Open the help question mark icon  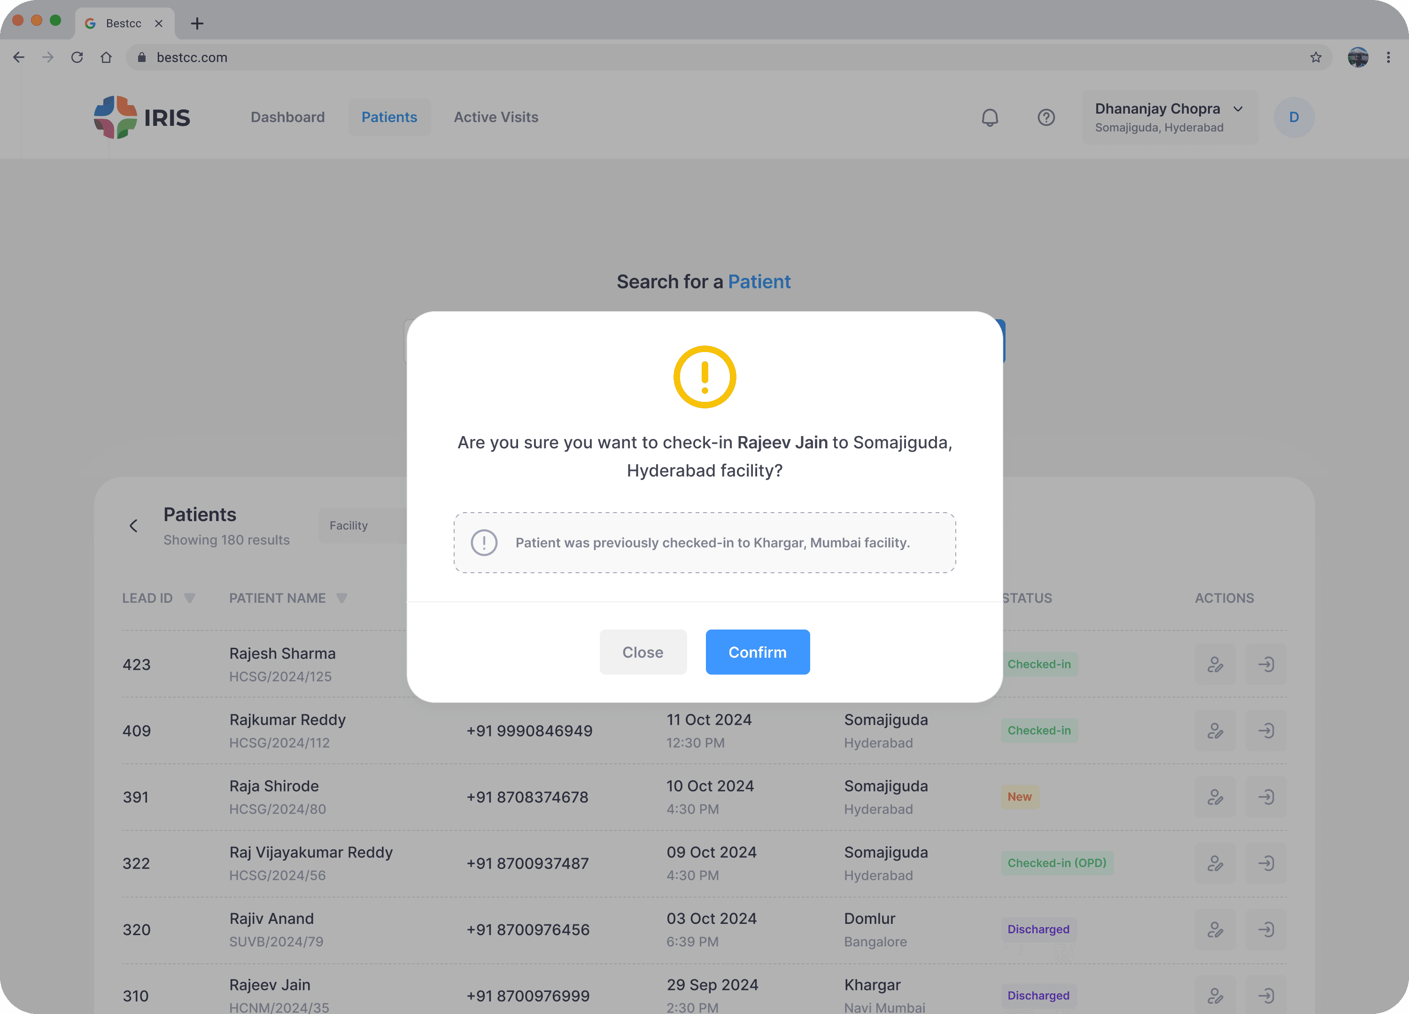pos(1046,117)
